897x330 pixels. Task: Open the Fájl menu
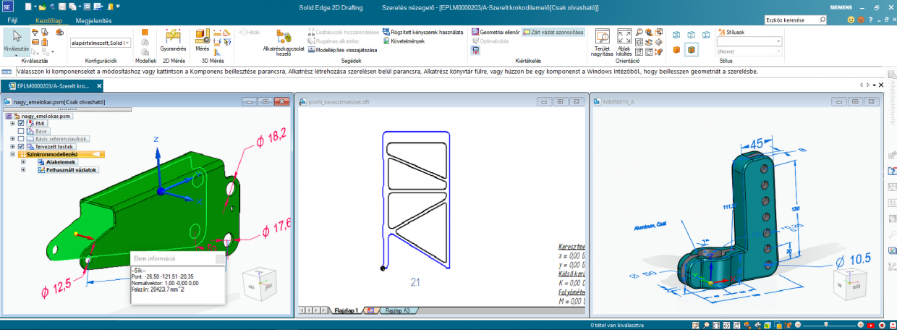point(12,21)
